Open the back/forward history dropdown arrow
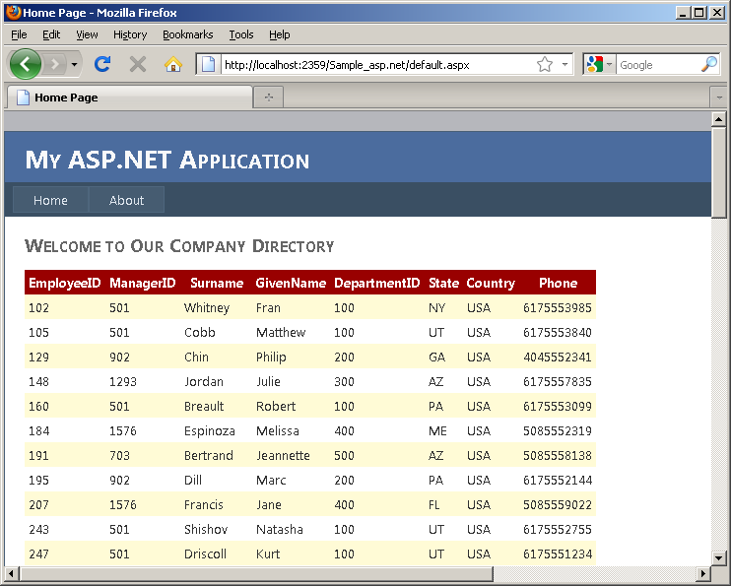This screenshot has height=586, width=731. pos(75,64)
